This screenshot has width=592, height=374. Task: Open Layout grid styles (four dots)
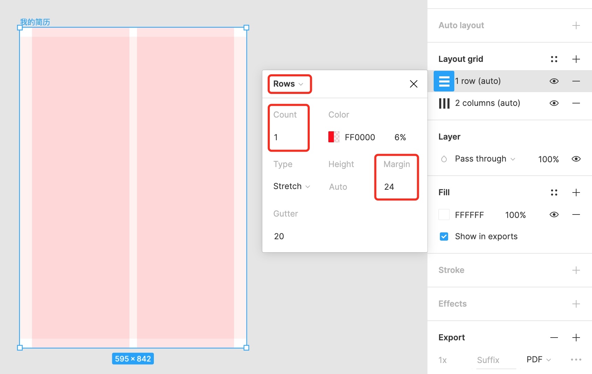click(554, 59)
